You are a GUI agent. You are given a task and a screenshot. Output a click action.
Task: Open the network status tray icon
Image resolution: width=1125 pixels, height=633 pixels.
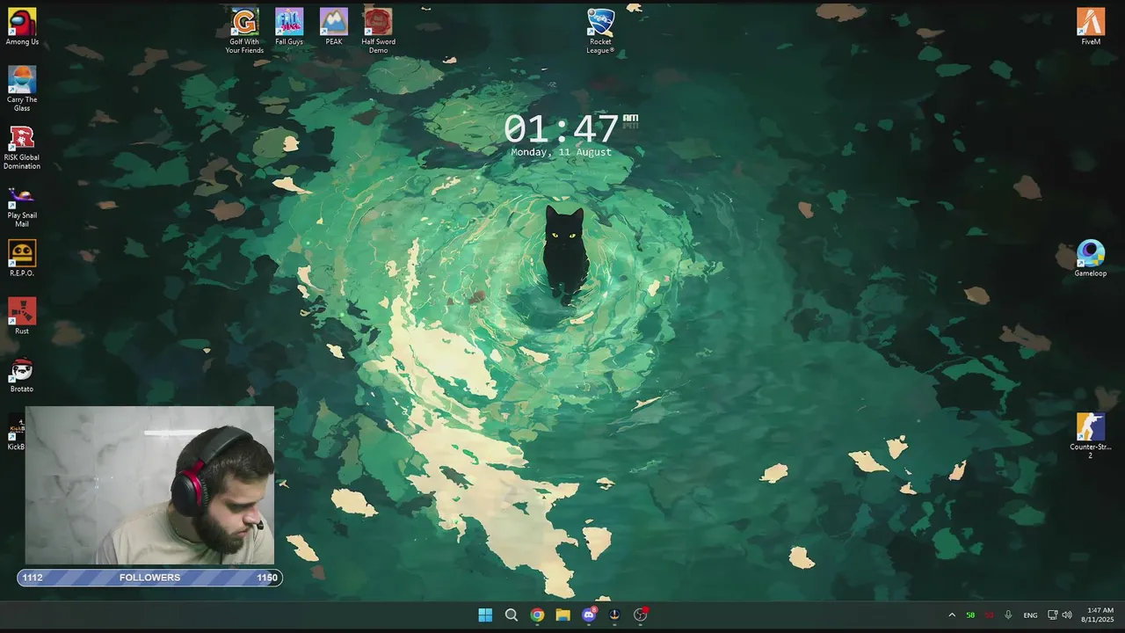1053,615
